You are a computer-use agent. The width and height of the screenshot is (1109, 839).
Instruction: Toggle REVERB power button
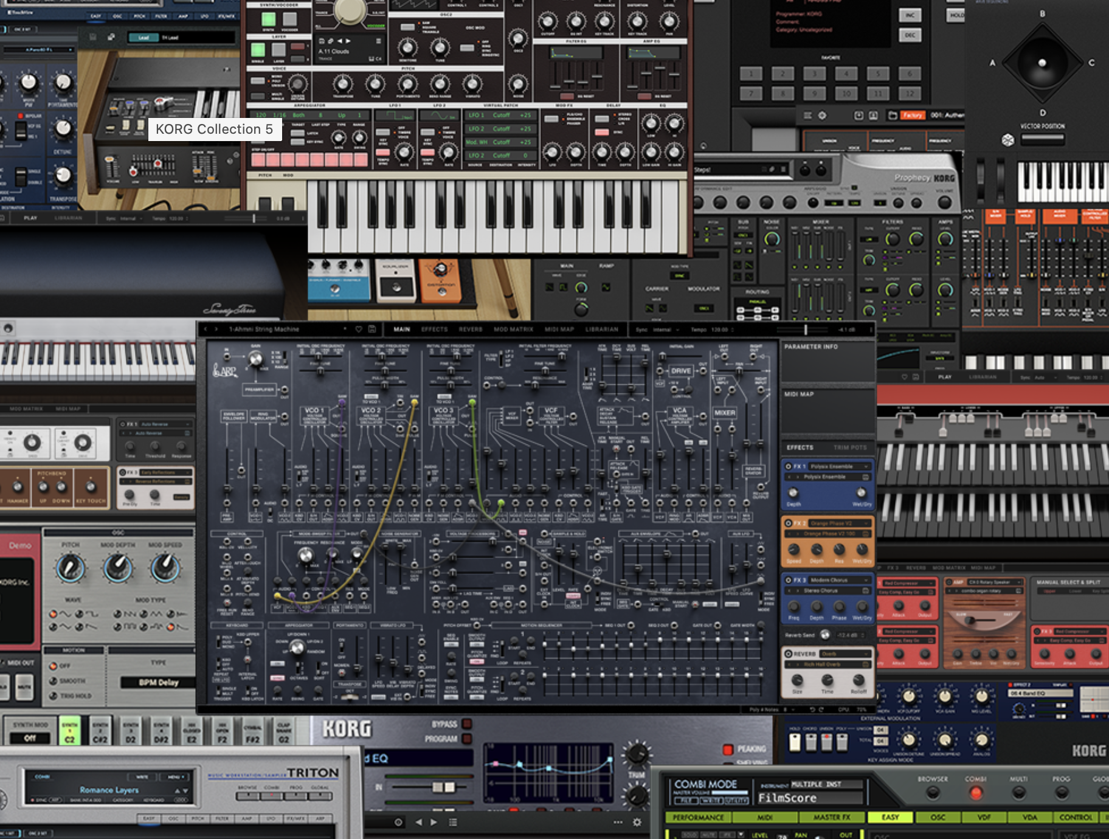(x=788, y=654)
